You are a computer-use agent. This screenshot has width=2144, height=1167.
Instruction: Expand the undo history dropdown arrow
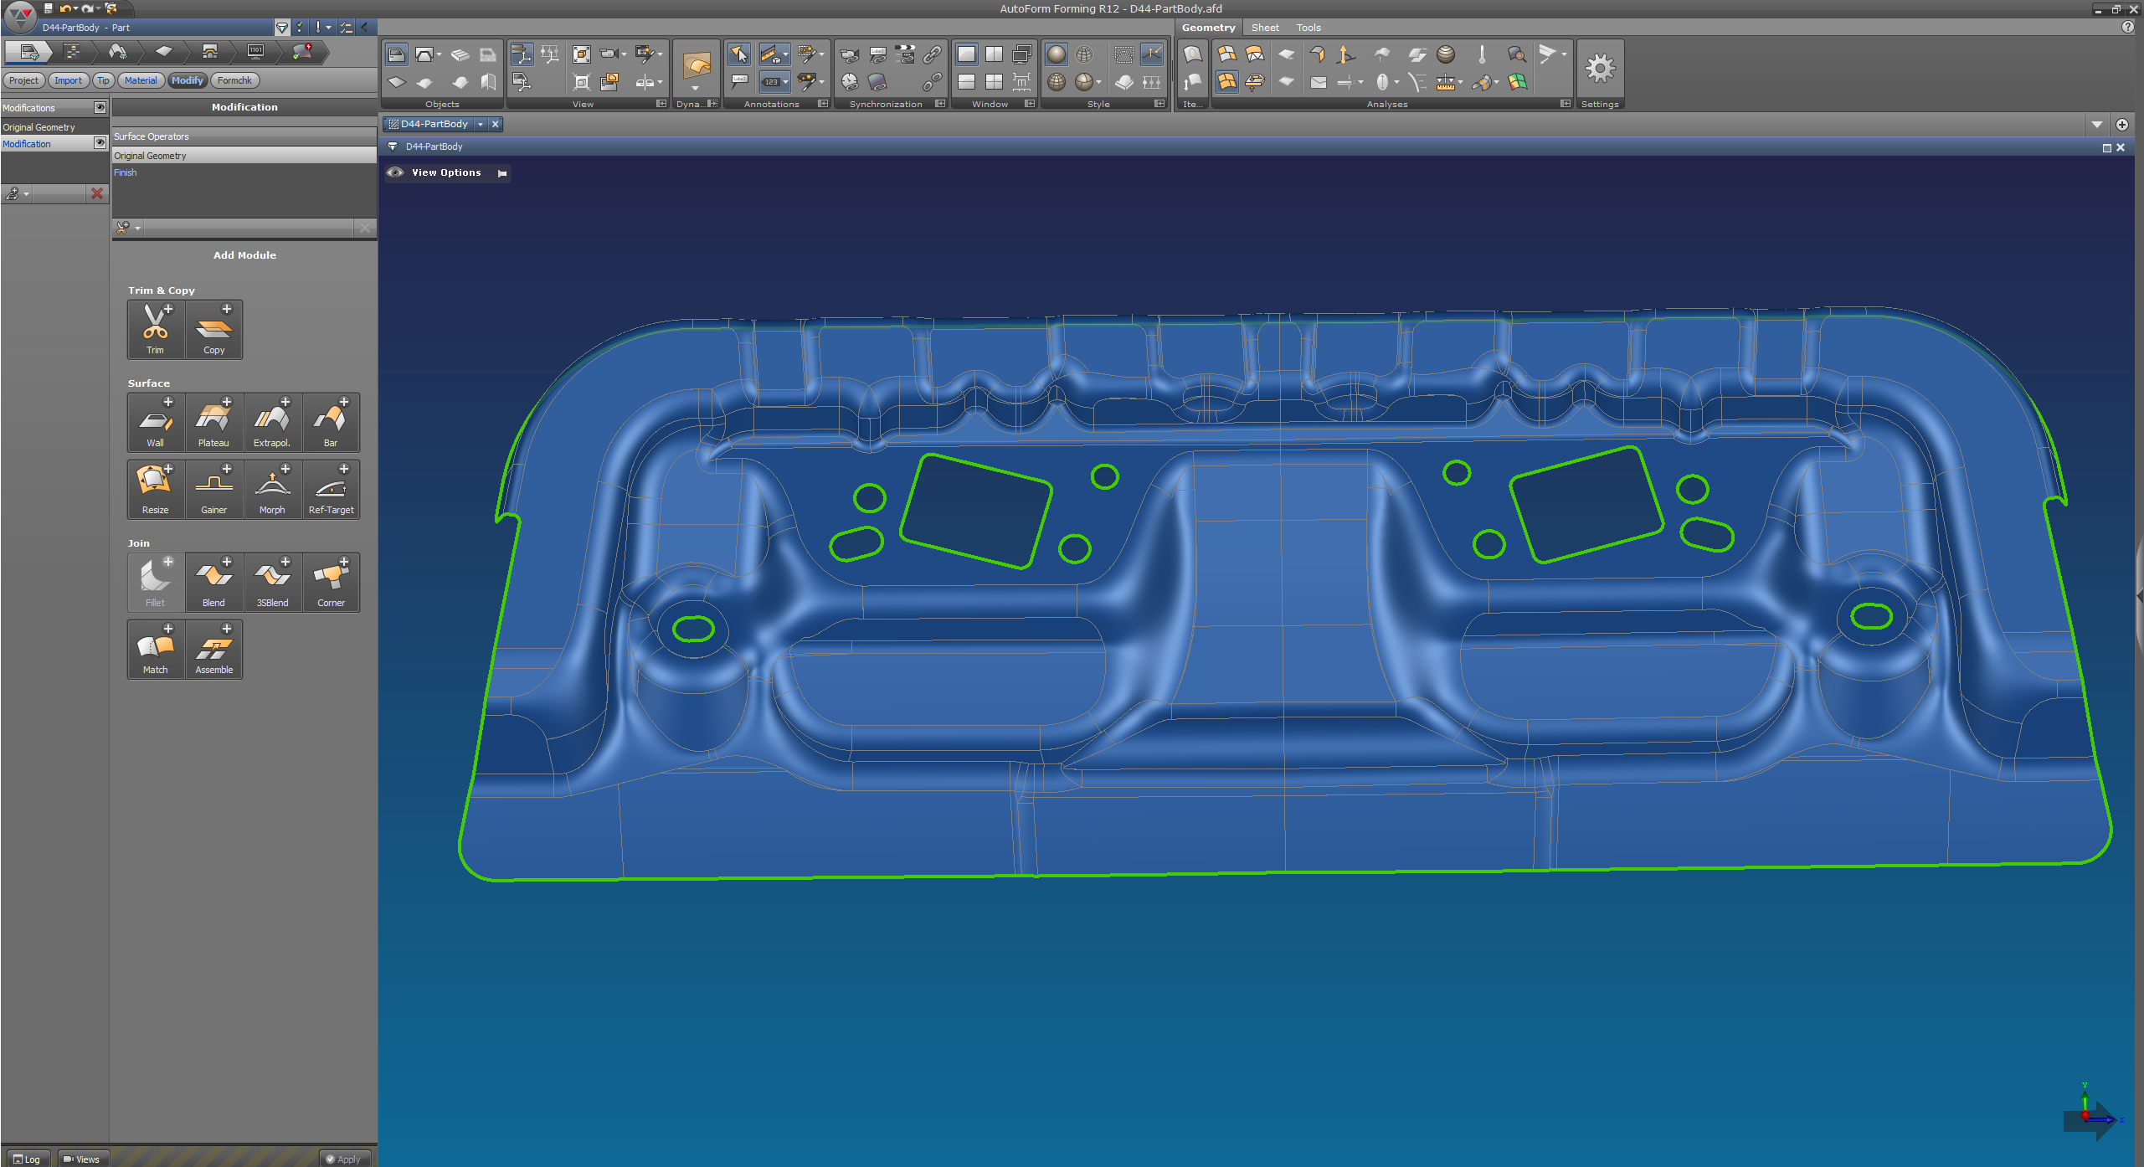pos(75,8)
